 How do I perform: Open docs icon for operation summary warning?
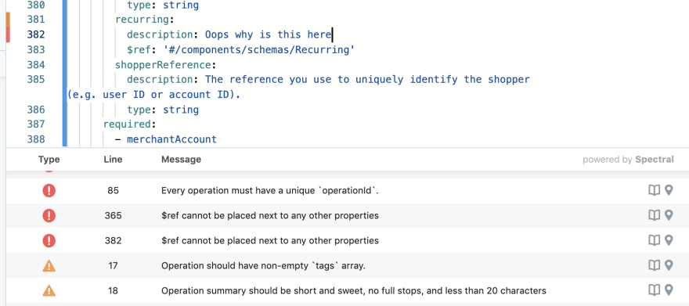[x=655, y=290]
